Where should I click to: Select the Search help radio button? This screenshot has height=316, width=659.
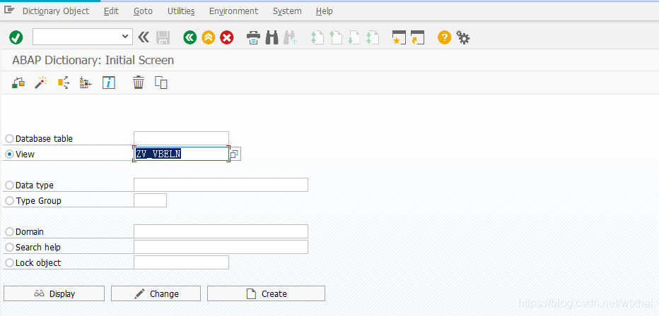click(x=9, y=248)
